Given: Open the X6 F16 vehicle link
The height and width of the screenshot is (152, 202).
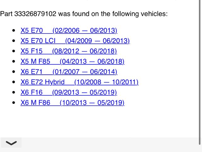Looking at the screenshot, I should pos(31,92).
